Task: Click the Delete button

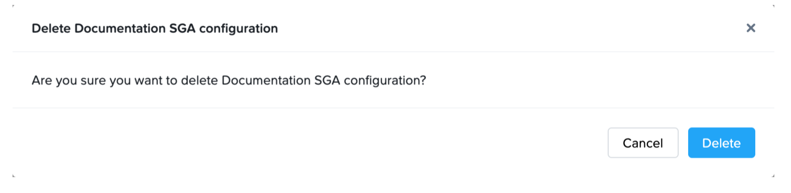Action: click(x=721, y=143)
